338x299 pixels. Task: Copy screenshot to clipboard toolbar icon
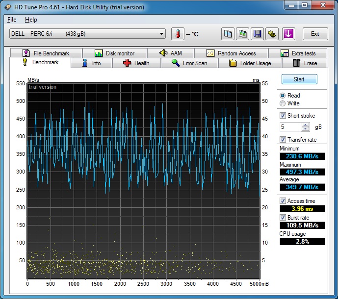pyautogui.click(x=242, y=34)
